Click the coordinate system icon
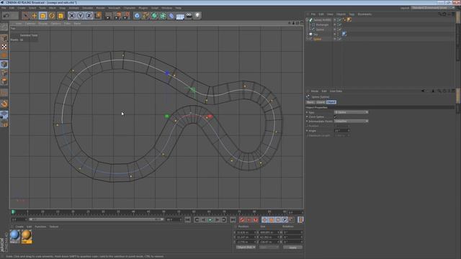461x259 pixels. click(98, 16)
